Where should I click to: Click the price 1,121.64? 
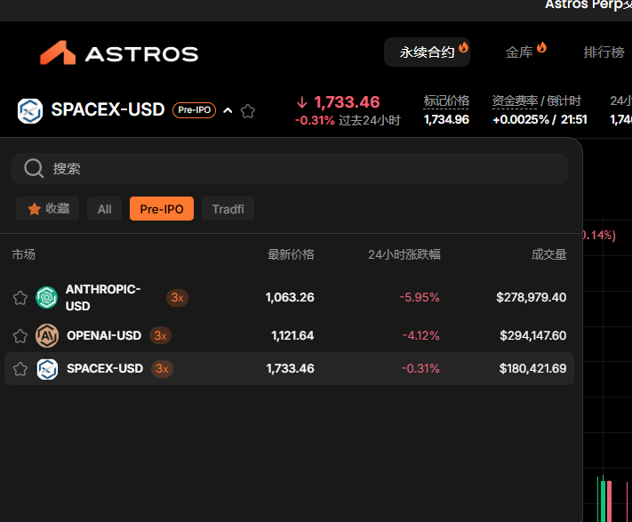[x=292, y=335]
